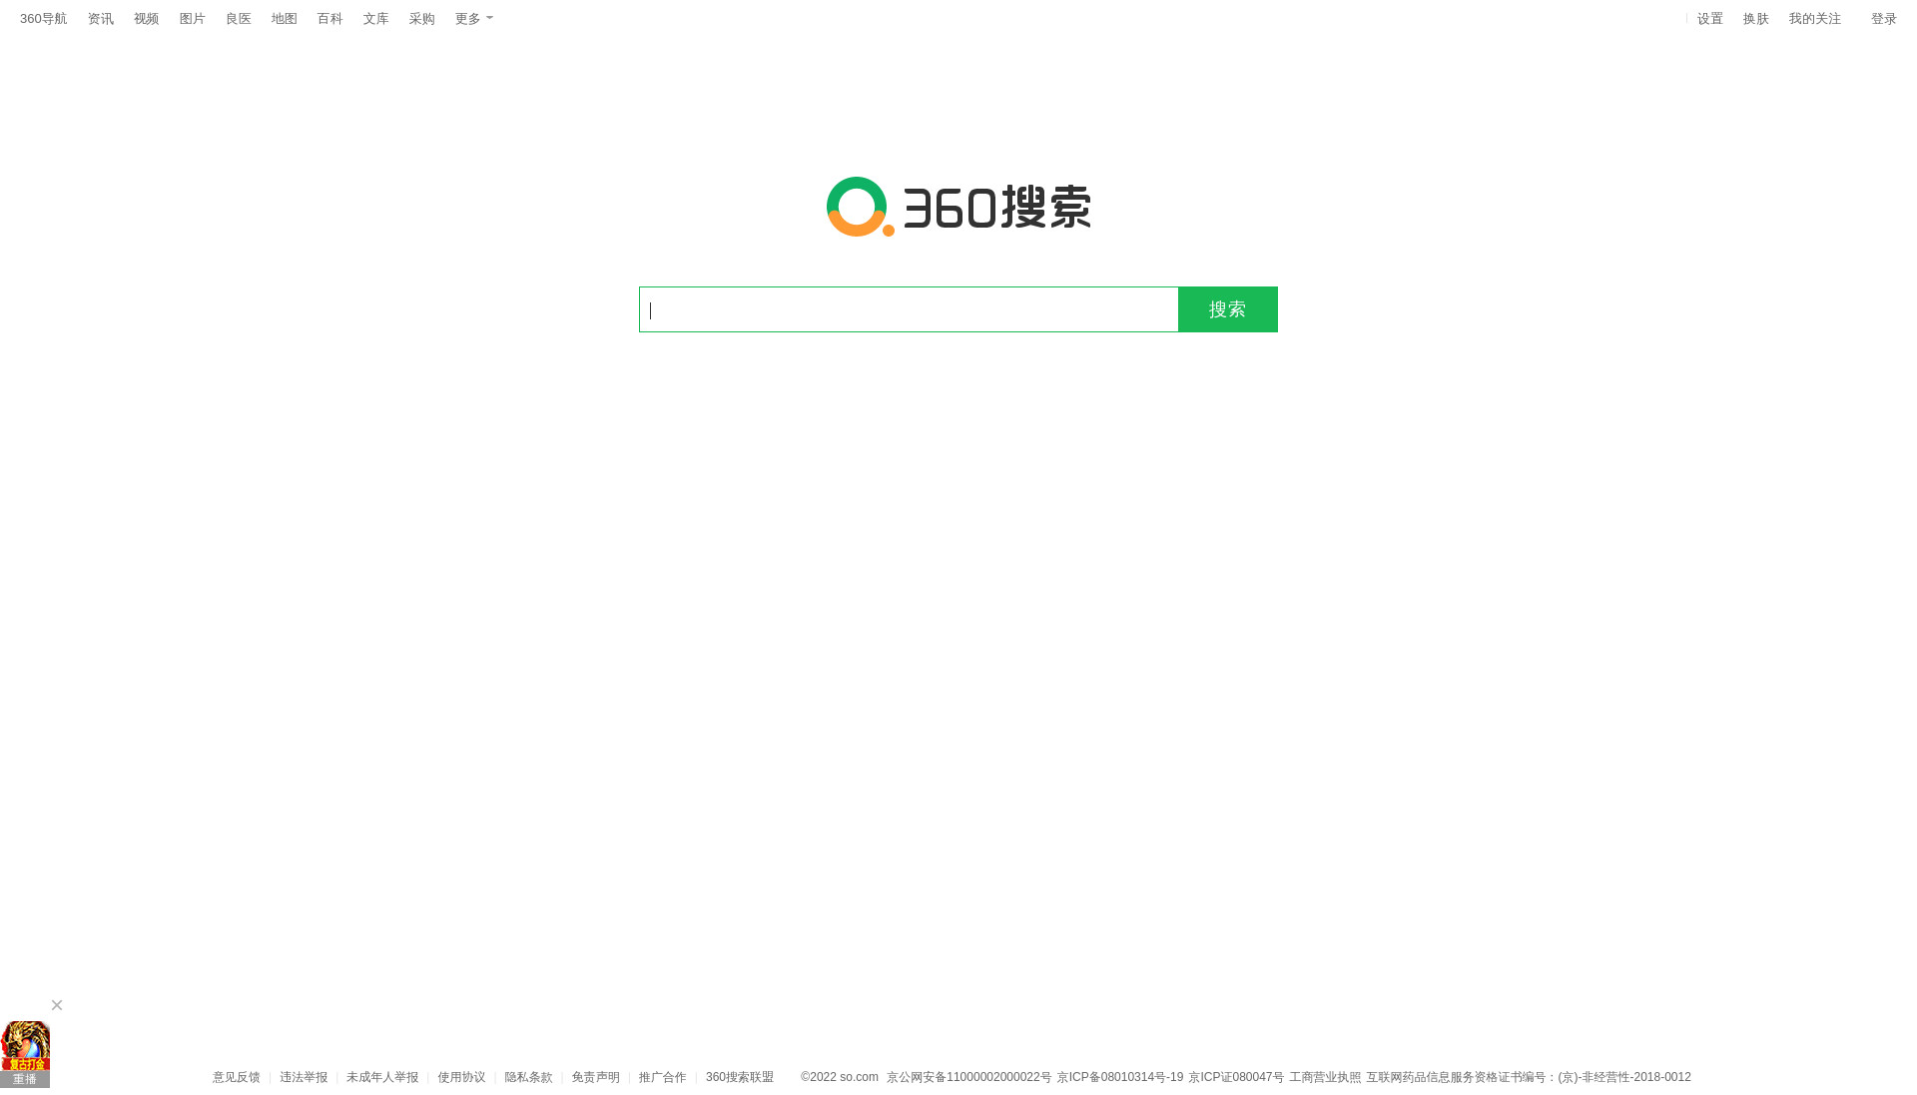Open 采购 purchasing search
Screen dimensions: 1917x1095
click(422, 19)
